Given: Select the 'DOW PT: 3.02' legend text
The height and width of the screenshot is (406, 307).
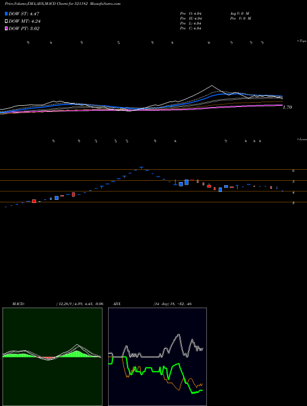Looking at the screenshot, I should (24, 29).
